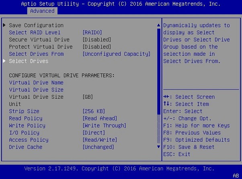The image size is (242, 179).
Task: Select the GB unit value
Action: click(88, 97)
